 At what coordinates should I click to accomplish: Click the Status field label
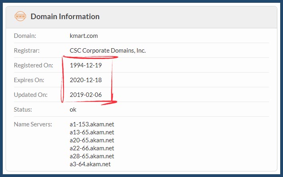(x=23, y=109)
